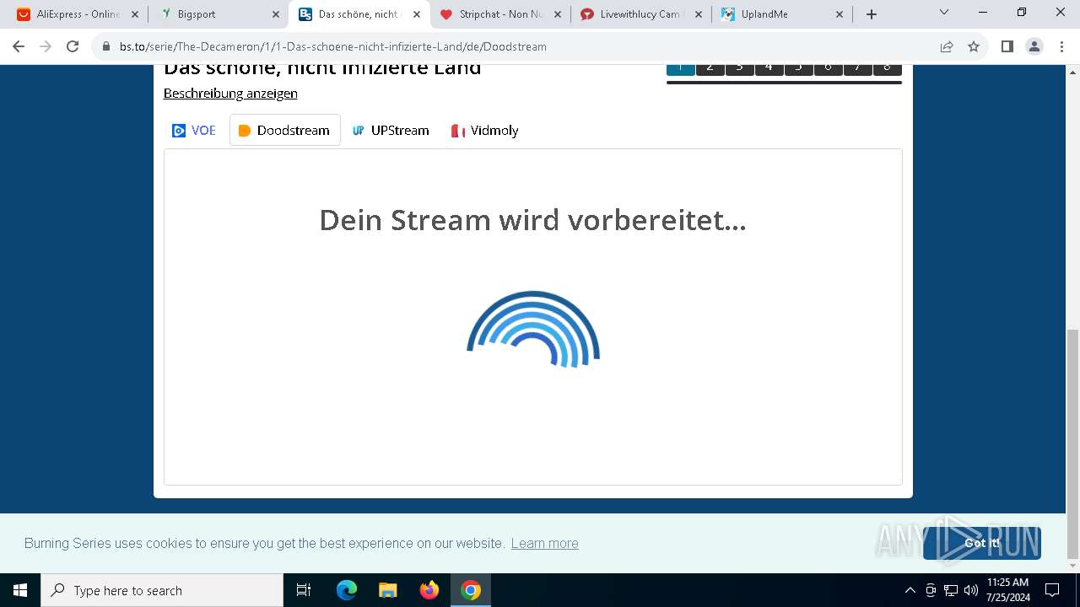Image resolution: width=1080 pixels, height=607 pixels.
Task: Select the Doodstream hoster tab
Action: point(285,130)
